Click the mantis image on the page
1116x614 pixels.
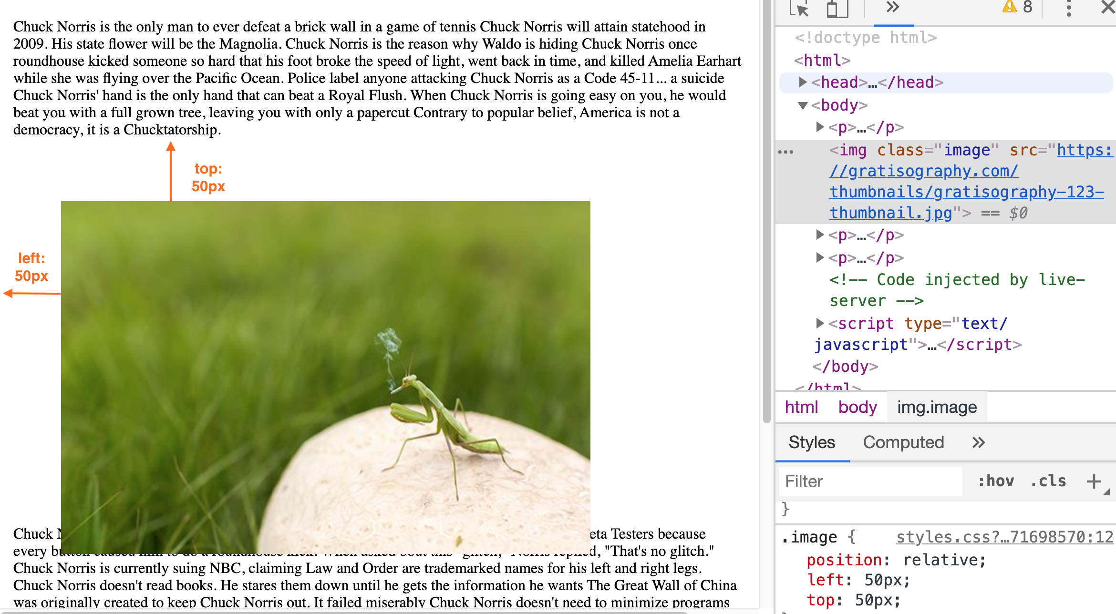[325, 377]
